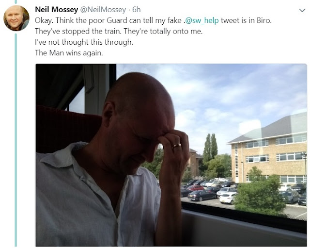The image size is (310, 248).
Task: Click the thread line above the avatar
Action: coord(16,2)
